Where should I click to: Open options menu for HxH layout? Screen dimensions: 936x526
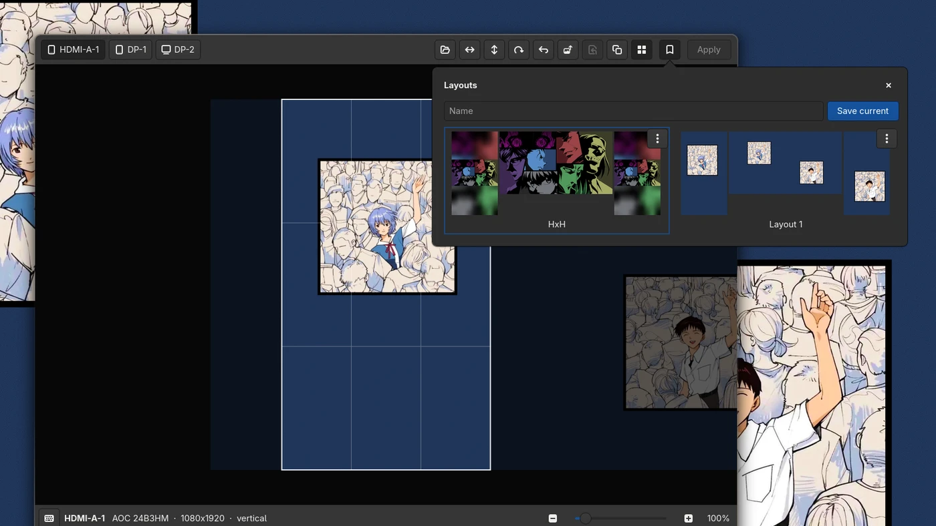click(657, 138)
